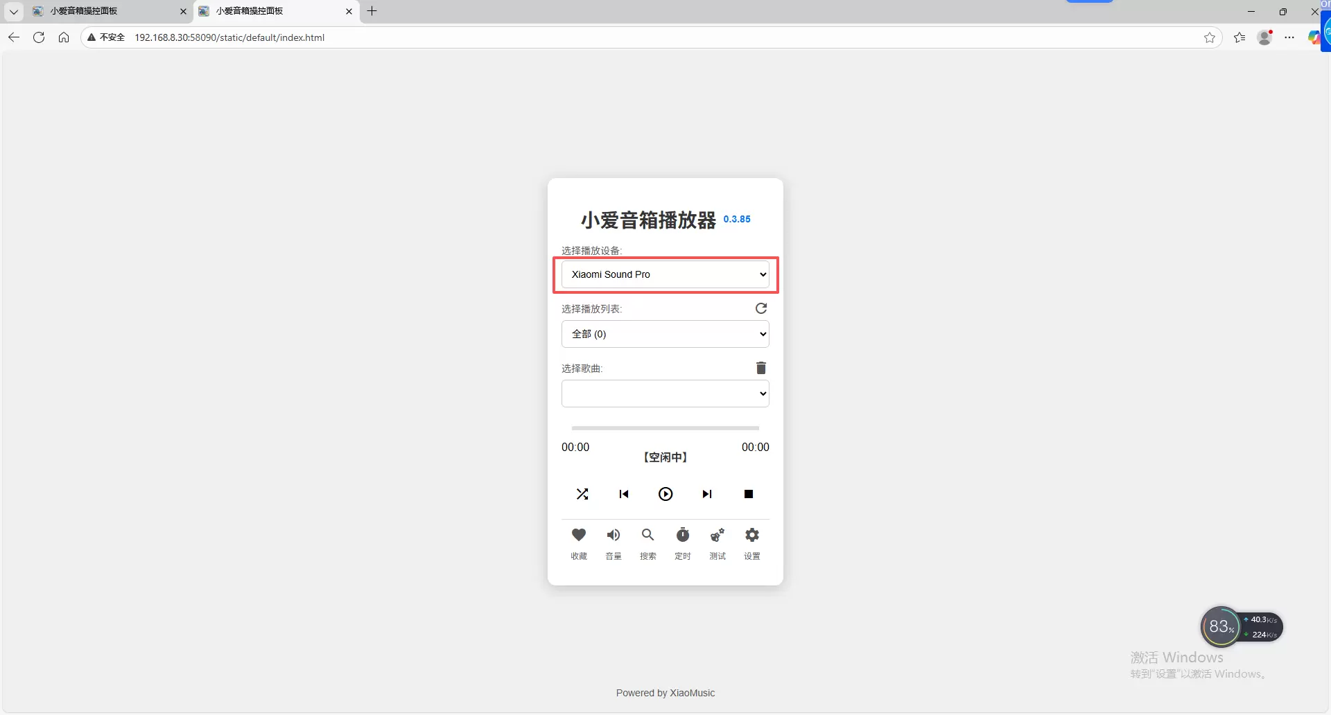Refresh the playlist list

[761, 308]
